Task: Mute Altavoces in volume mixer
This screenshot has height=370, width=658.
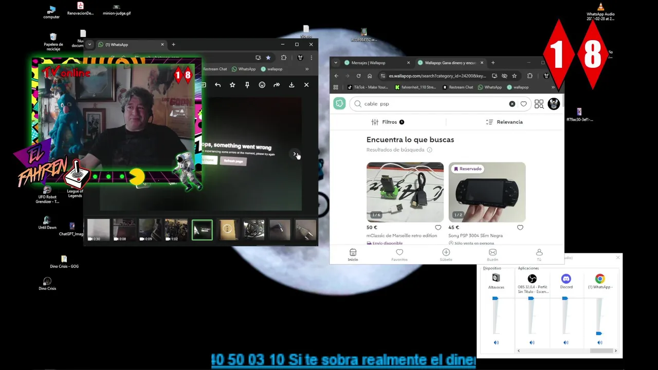Action: click(x=496, y=343)
